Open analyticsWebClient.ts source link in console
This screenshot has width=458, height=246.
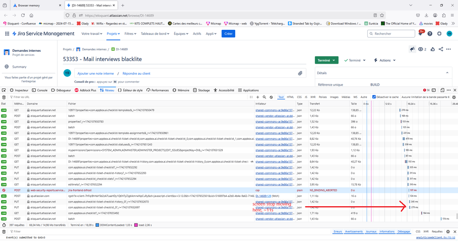click(x=436, y=238)
